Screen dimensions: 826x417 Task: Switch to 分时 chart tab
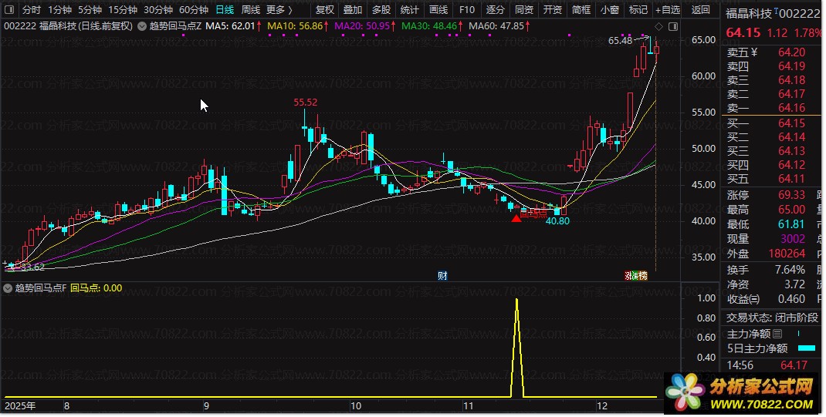tap(31, 9)
